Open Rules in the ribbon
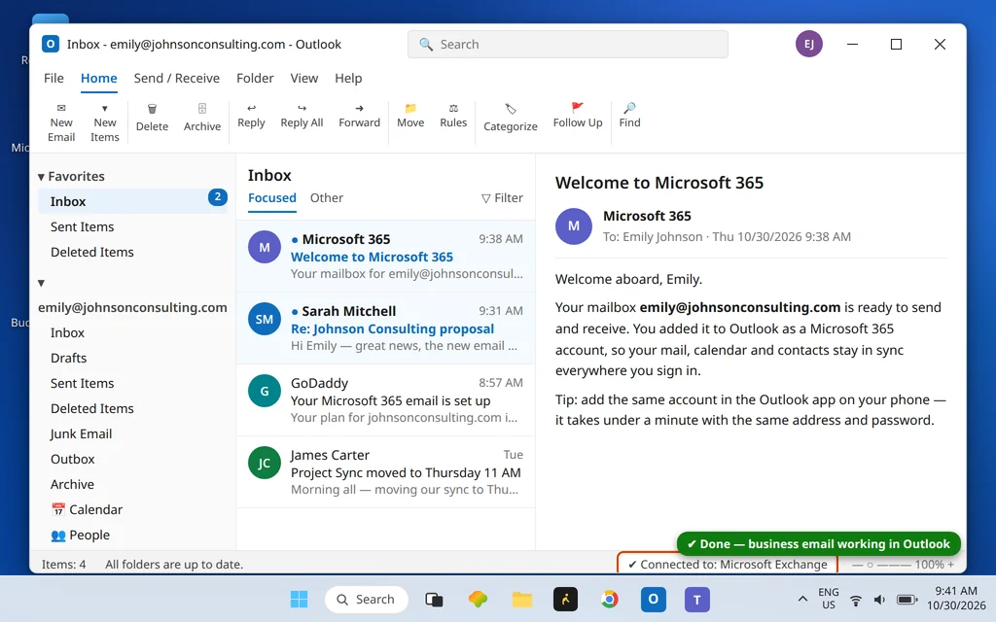Image resolution: width=996 pixels, height=622 pixels. 453,117
